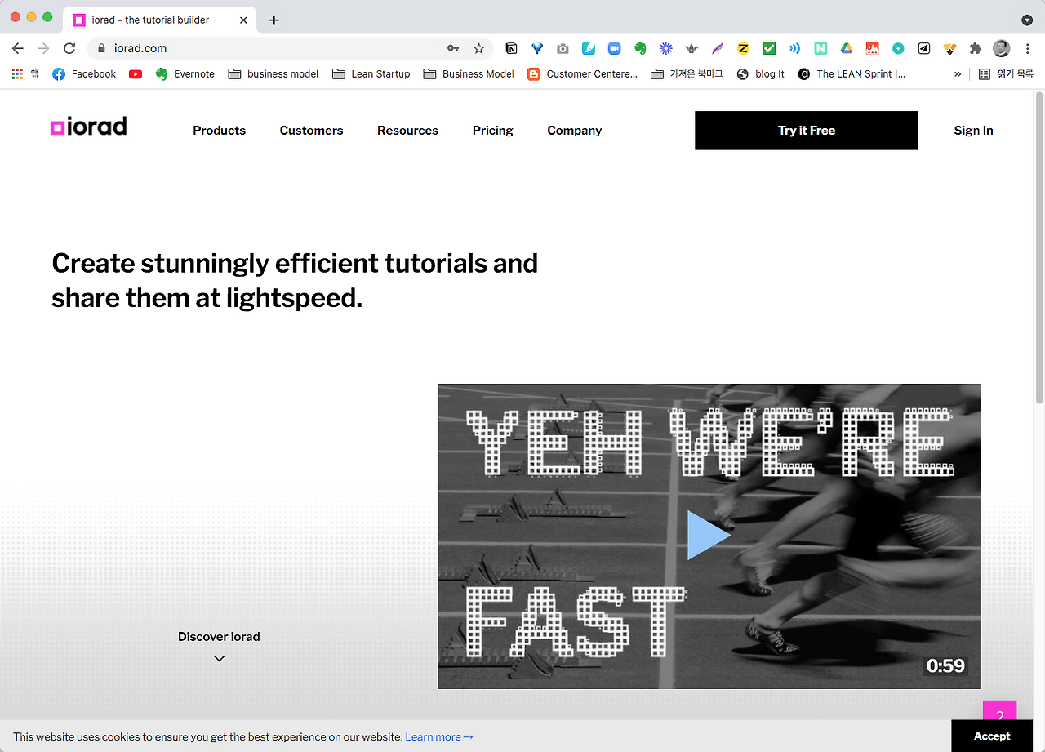Open the yellow Z extension icon

(x=743, y=49)
